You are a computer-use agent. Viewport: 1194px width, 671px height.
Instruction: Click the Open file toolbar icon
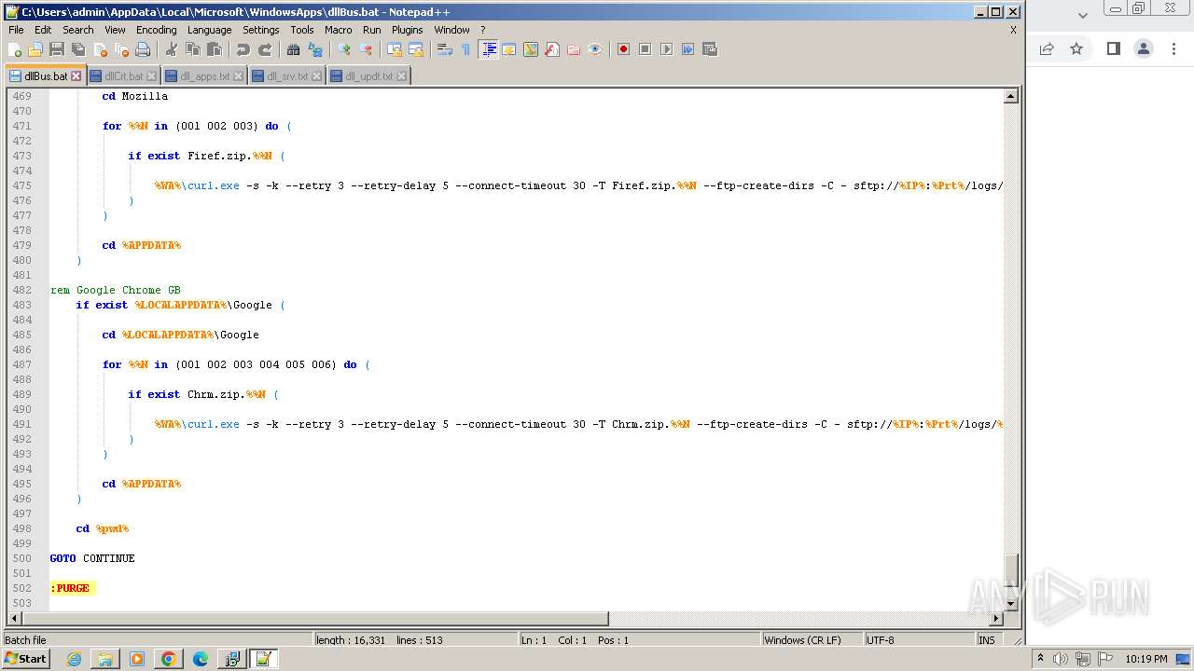tap(35, 49)
